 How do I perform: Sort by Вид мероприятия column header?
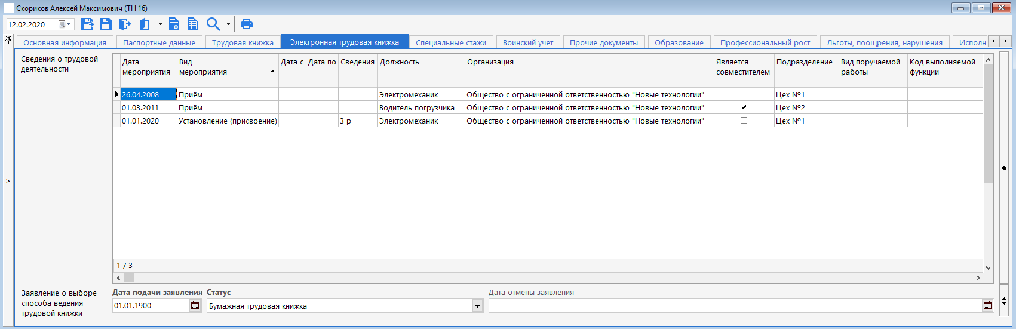tap(228, 67)
